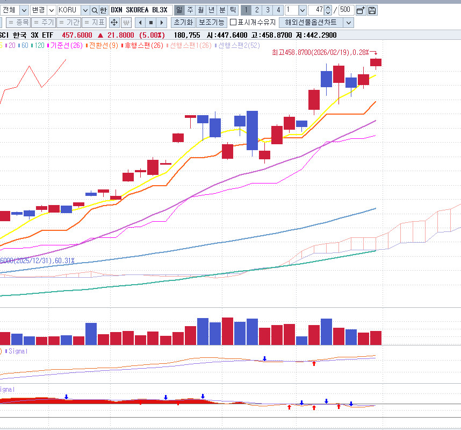Click the 20 moving average legend
Viewport: 461px width, 430px height.
tap(12, 45)
